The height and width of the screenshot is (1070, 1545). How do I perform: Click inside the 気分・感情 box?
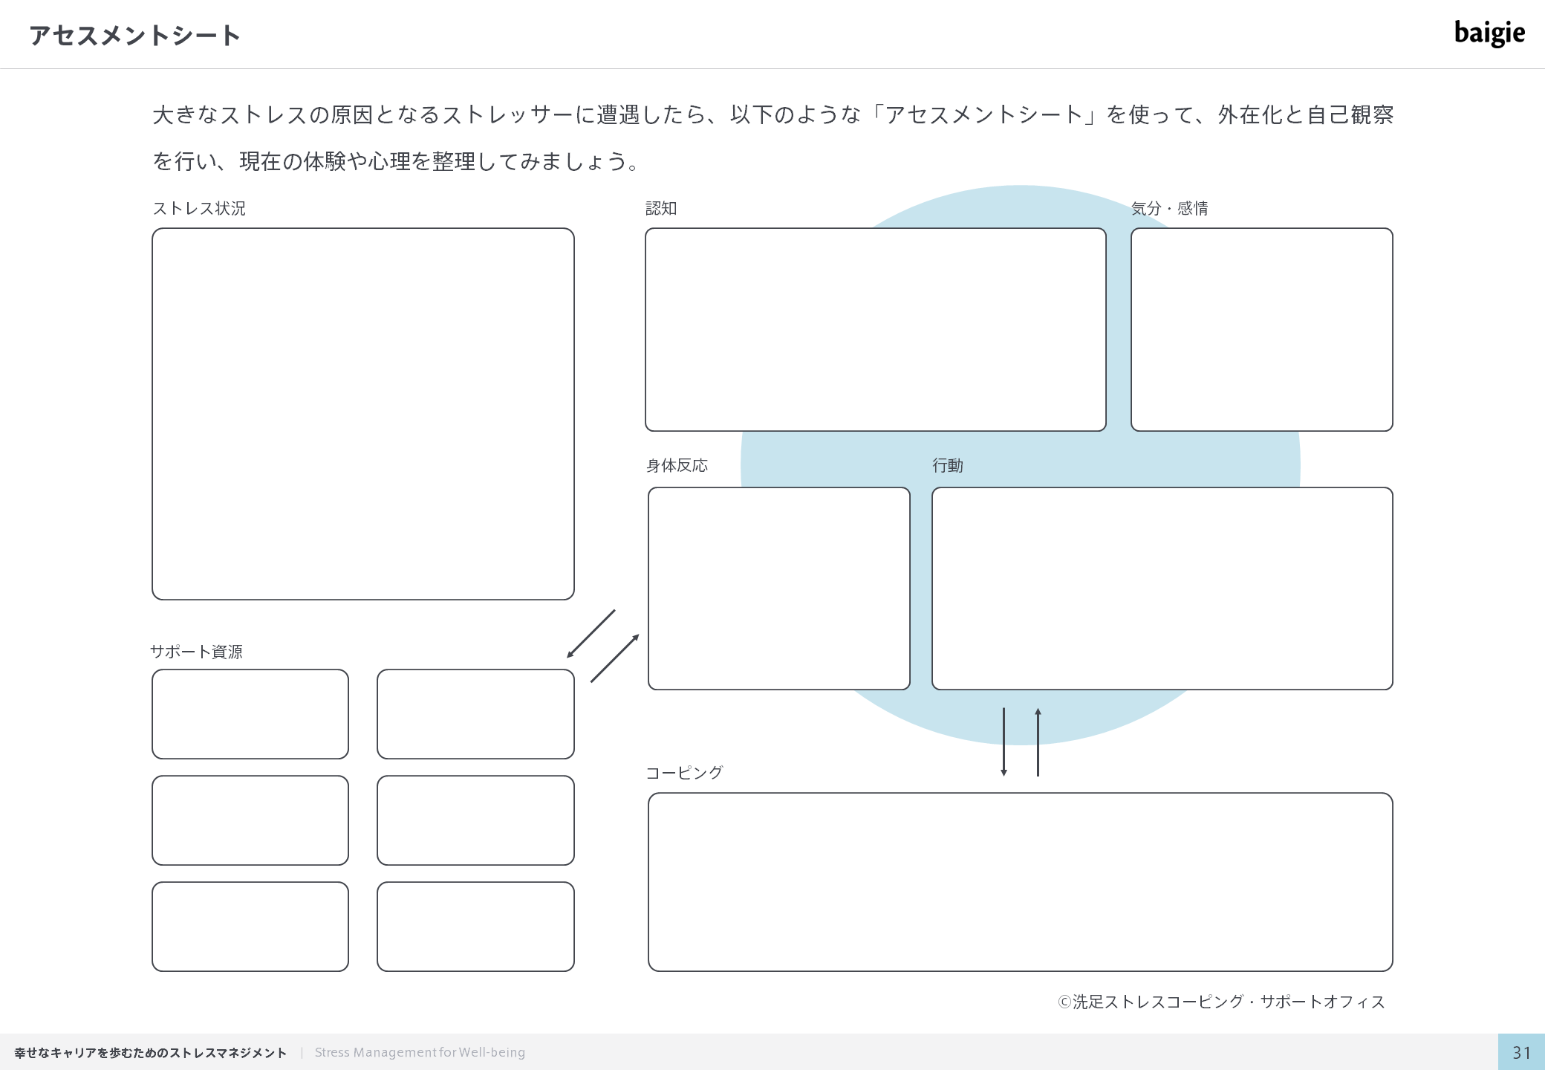tap(1261, 329)
